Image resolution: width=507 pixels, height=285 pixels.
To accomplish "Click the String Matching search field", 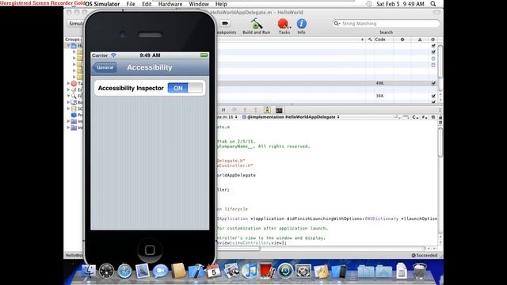I will point(386,24).
